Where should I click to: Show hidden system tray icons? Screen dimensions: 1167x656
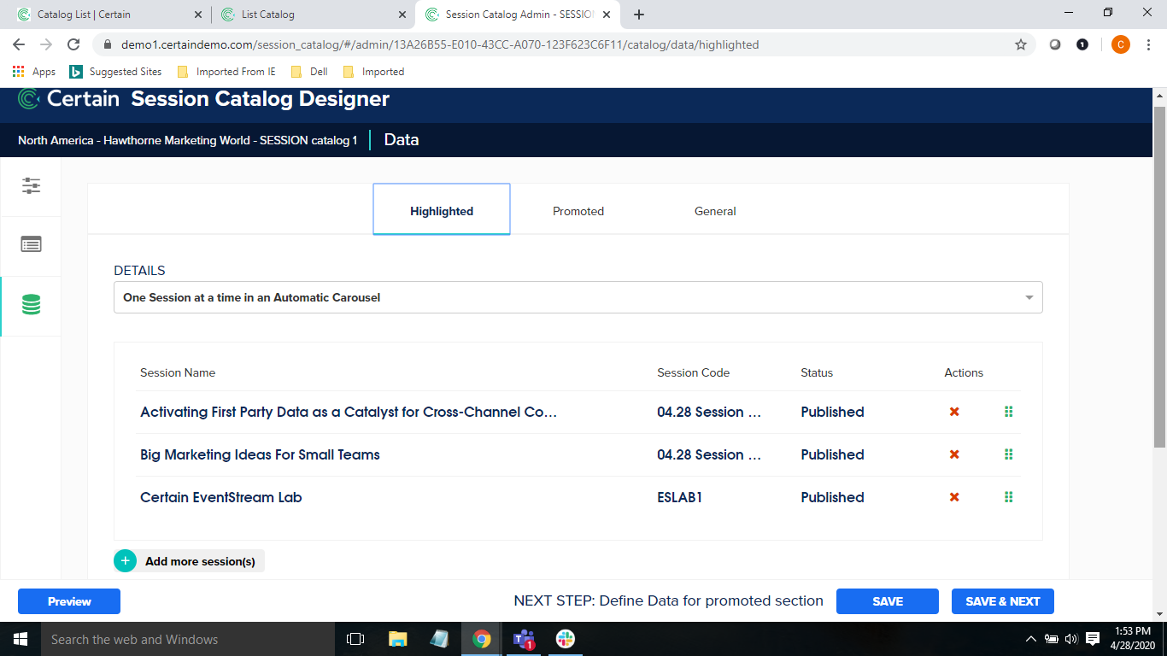(1030, 639)
